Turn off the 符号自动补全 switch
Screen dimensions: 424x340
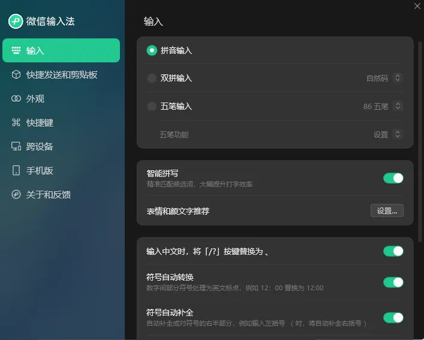393,318
